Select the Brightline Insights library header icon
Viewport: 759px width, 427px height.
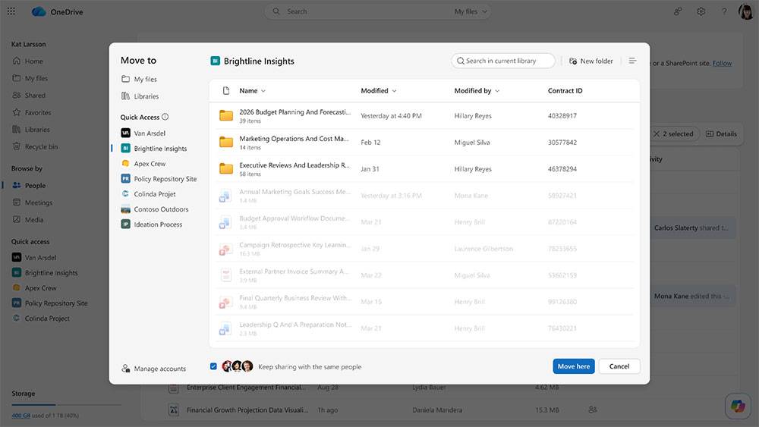pos(215,61)
